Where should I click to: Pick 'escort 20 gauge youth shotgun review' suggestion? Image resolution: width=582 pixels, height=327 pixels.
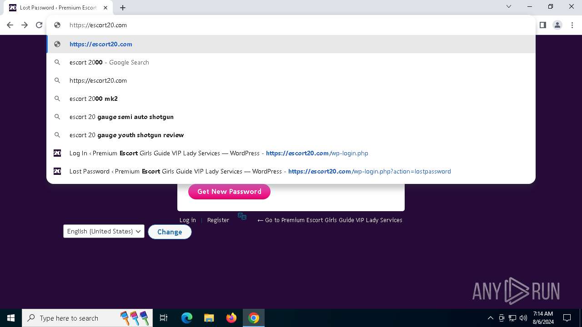291,135
